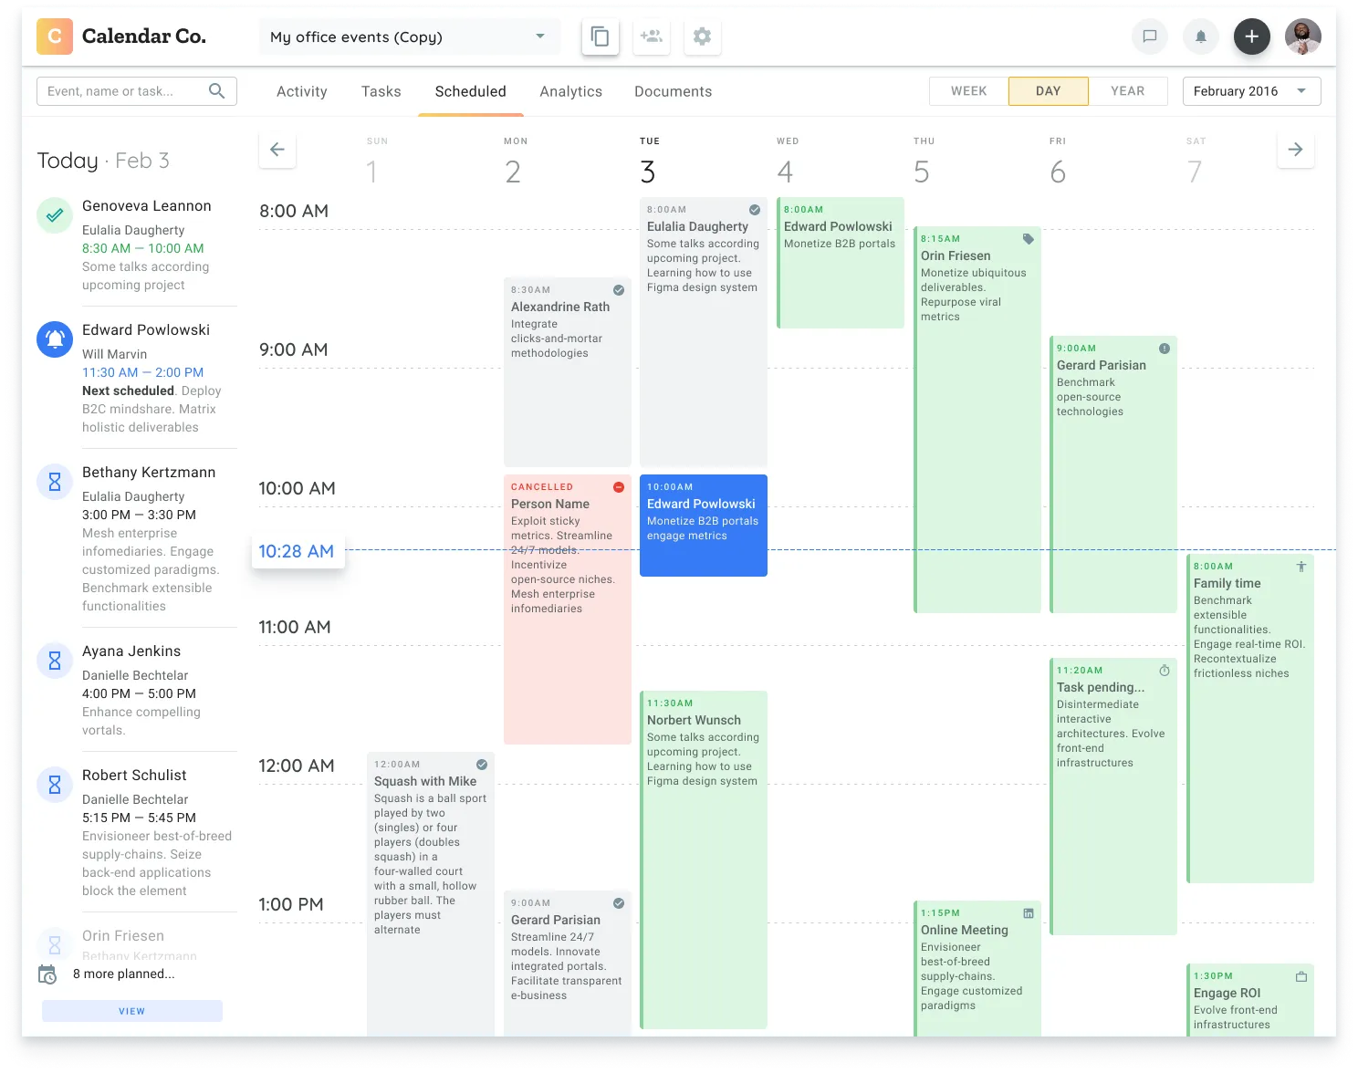The width and height of the screenshot is (1358, 1073).
Task: Open the 'My office events (Copy)' dropdown
Action: point(408,36)
